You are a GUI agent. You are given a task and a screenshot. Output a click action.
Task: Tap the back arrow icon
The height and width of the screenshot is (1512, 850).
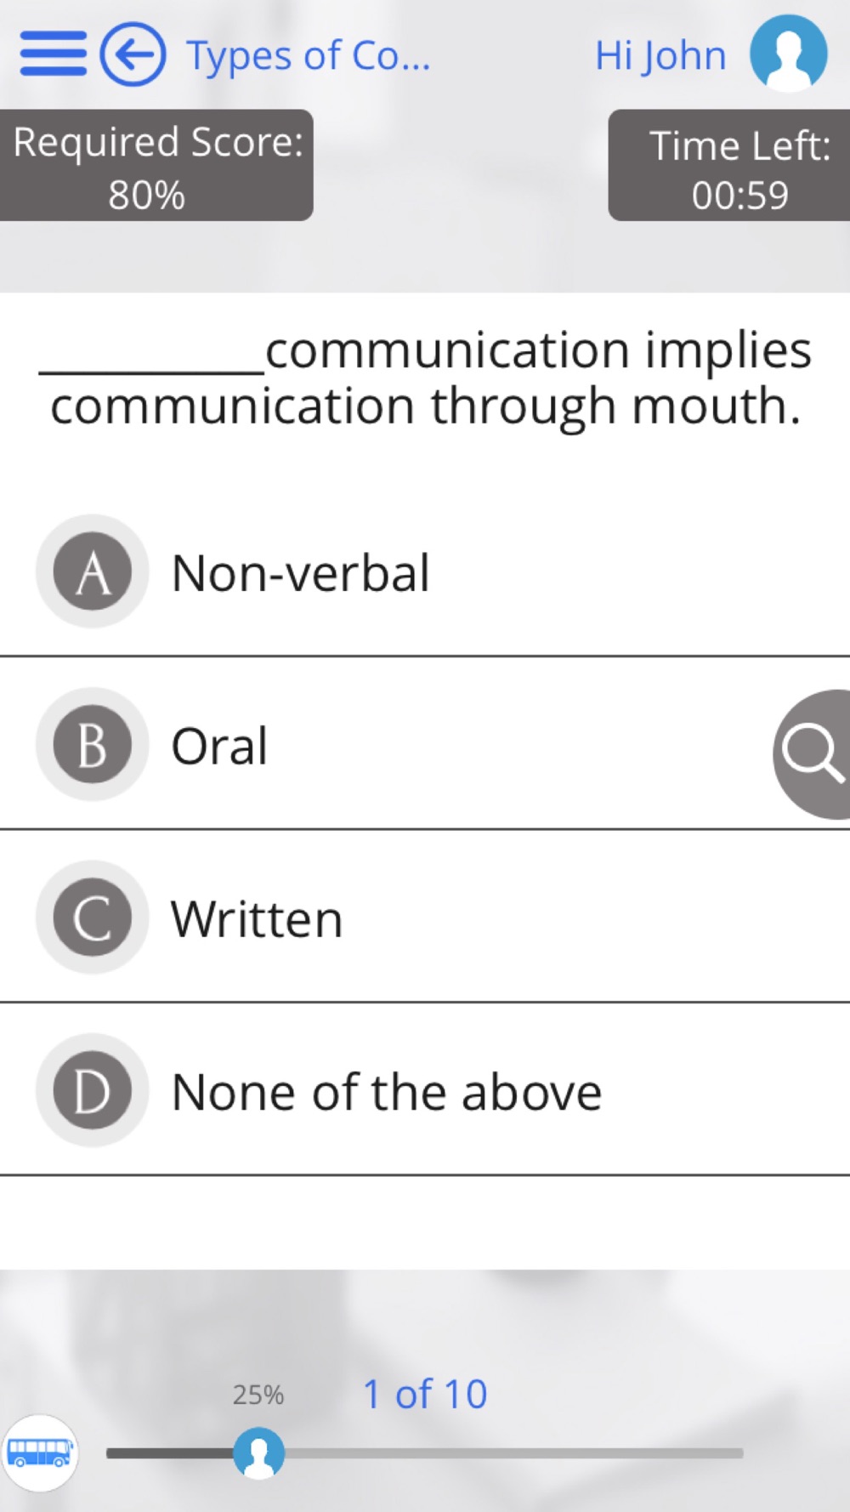point(133,54)
